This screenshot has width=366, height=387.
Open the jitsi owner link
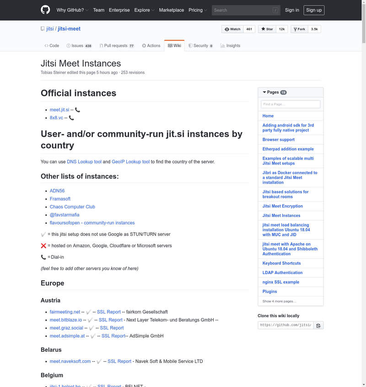click(x=50, y=29)
